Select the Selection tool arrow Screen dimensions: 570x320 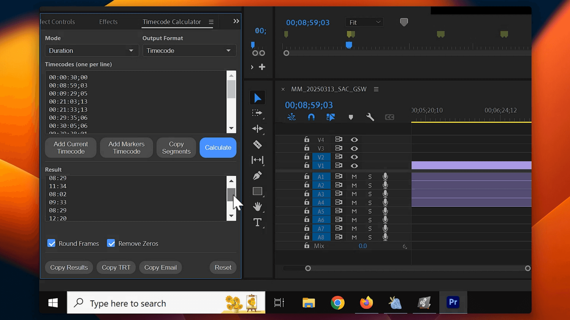pyautogui.click(x=257, y=98)
